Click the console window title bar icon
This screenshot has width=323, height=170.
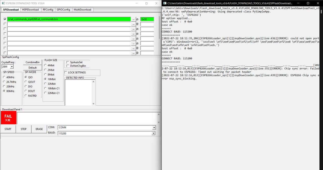[x=165, y=3]
